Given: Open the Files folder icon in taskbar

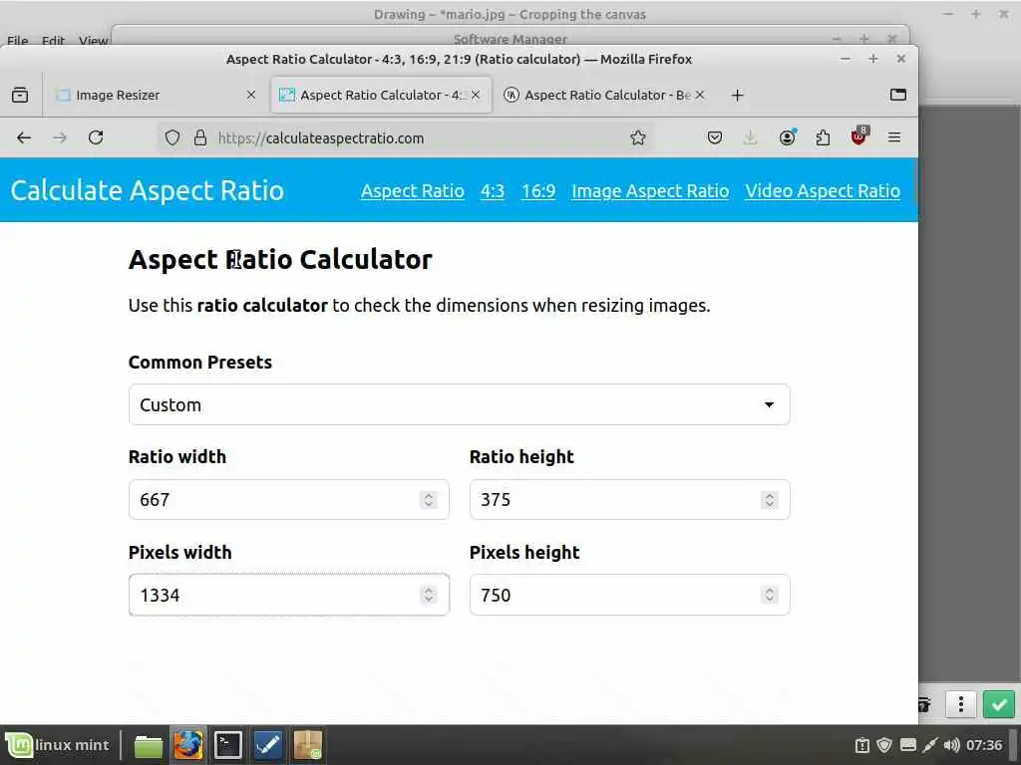Looking at the screenshot, I should [149, 745].
